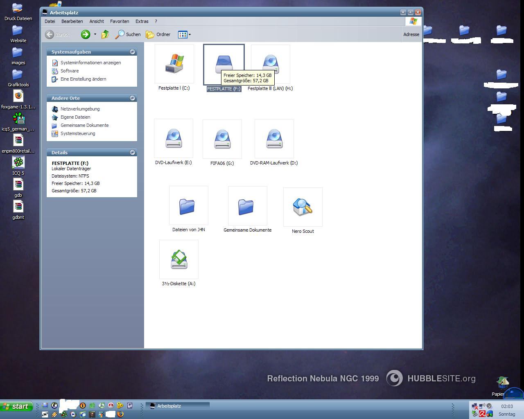
Task: Open images desktop folder
Action: [x=18, y=56]
